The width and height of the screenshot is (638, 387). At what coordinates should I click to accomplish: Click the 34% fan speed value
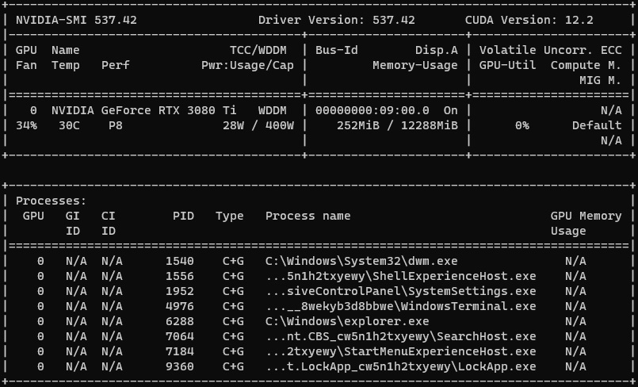pos(26,125)
